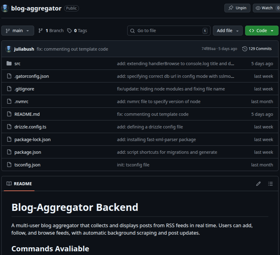The height and width of the screenshot is (255, 280).
Task: Expand the main branch dropdown
Action: pos(18,31)
